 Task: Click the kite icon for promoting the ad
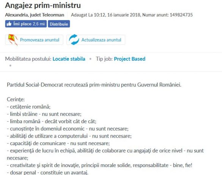13,40
